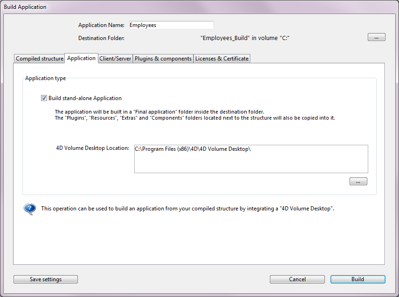Select the Application tab

tap(81, 58)
